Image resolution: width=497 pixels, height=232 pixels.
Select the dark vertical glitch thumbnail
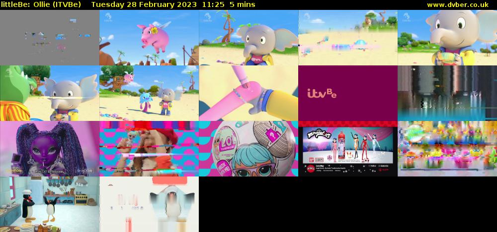point(447,93)
